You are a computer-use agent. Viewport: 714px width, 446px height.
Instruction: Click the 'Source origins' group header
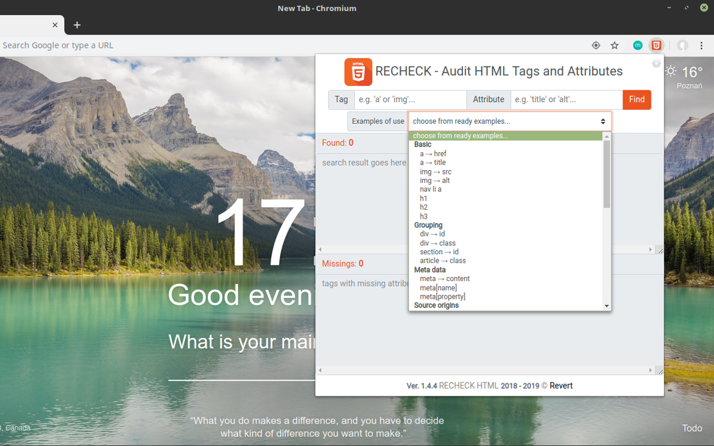[x=436, y=306]
